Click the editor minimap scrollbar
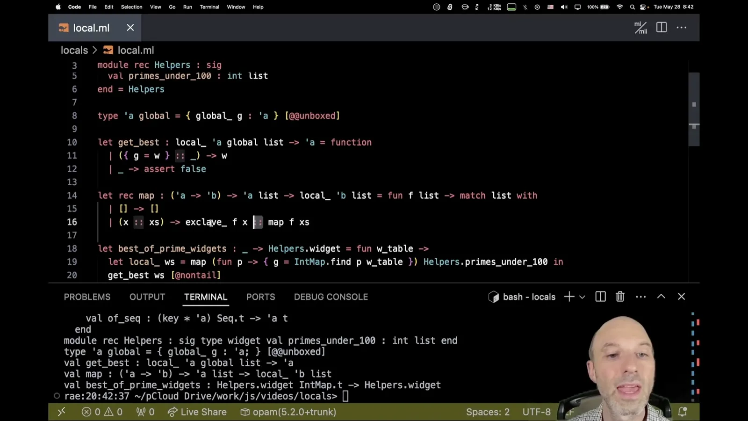 [694, 109]
